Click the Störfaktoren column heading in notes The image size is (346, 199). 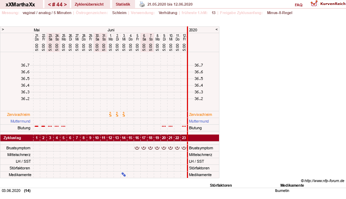click(x=221, y=185)
